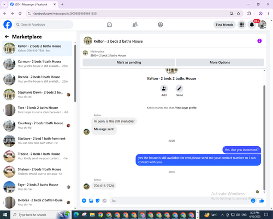Click the sticker icon in composer
This screenshot has height=219, width=273.
pyautogui.click(x=98, y=200)
